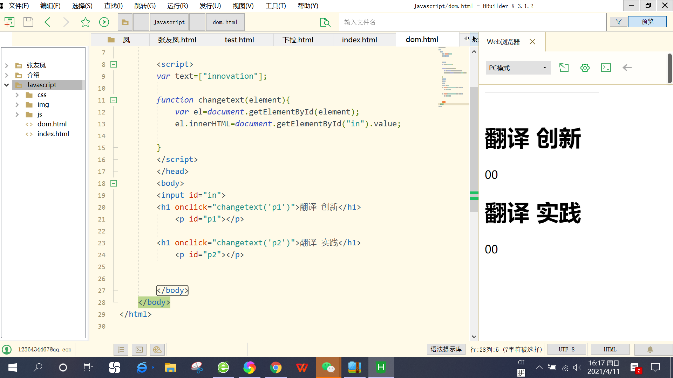Run the page with the green play icon
The height and width of the screenshot is (378, 673).
point(104,22)
